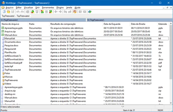This screenshot has height=112, width=173.
Task: Sort by Nome do Arquivo column header
Action: pyautogui.click(x=14, y=24)
